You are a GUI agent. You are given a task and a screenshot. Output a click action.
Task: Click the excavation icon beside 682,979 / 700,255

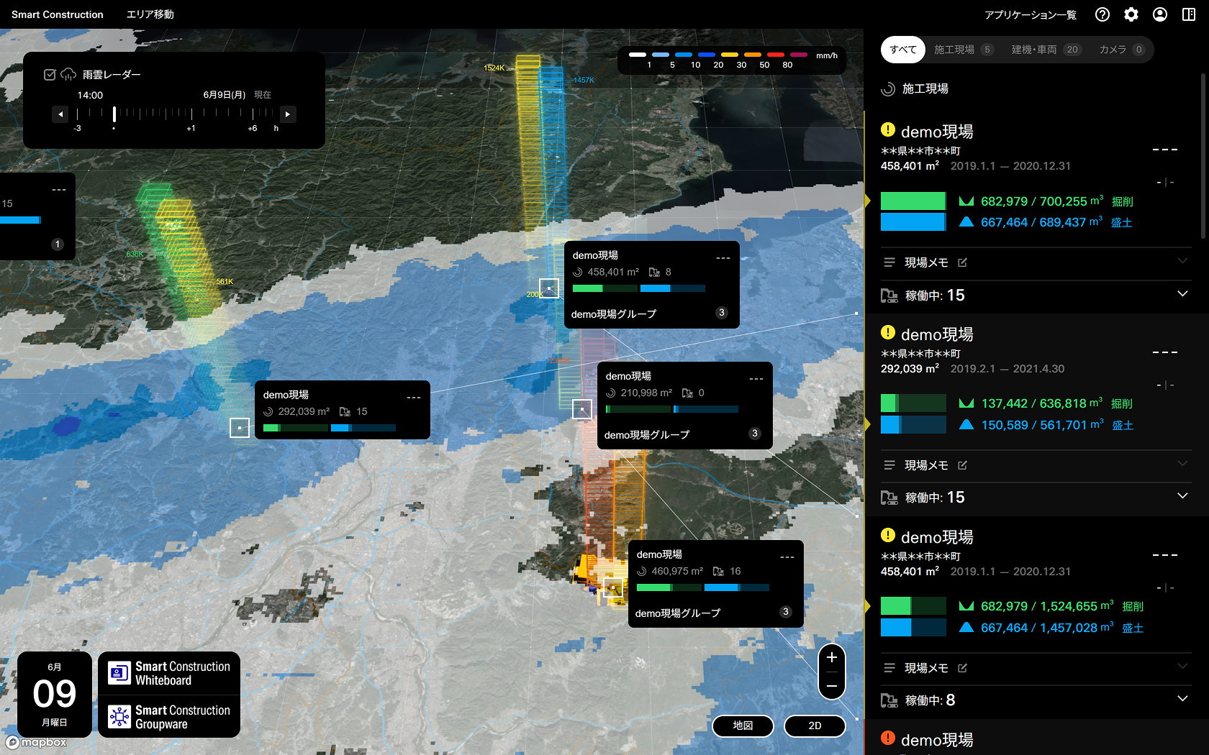[966, 201]
